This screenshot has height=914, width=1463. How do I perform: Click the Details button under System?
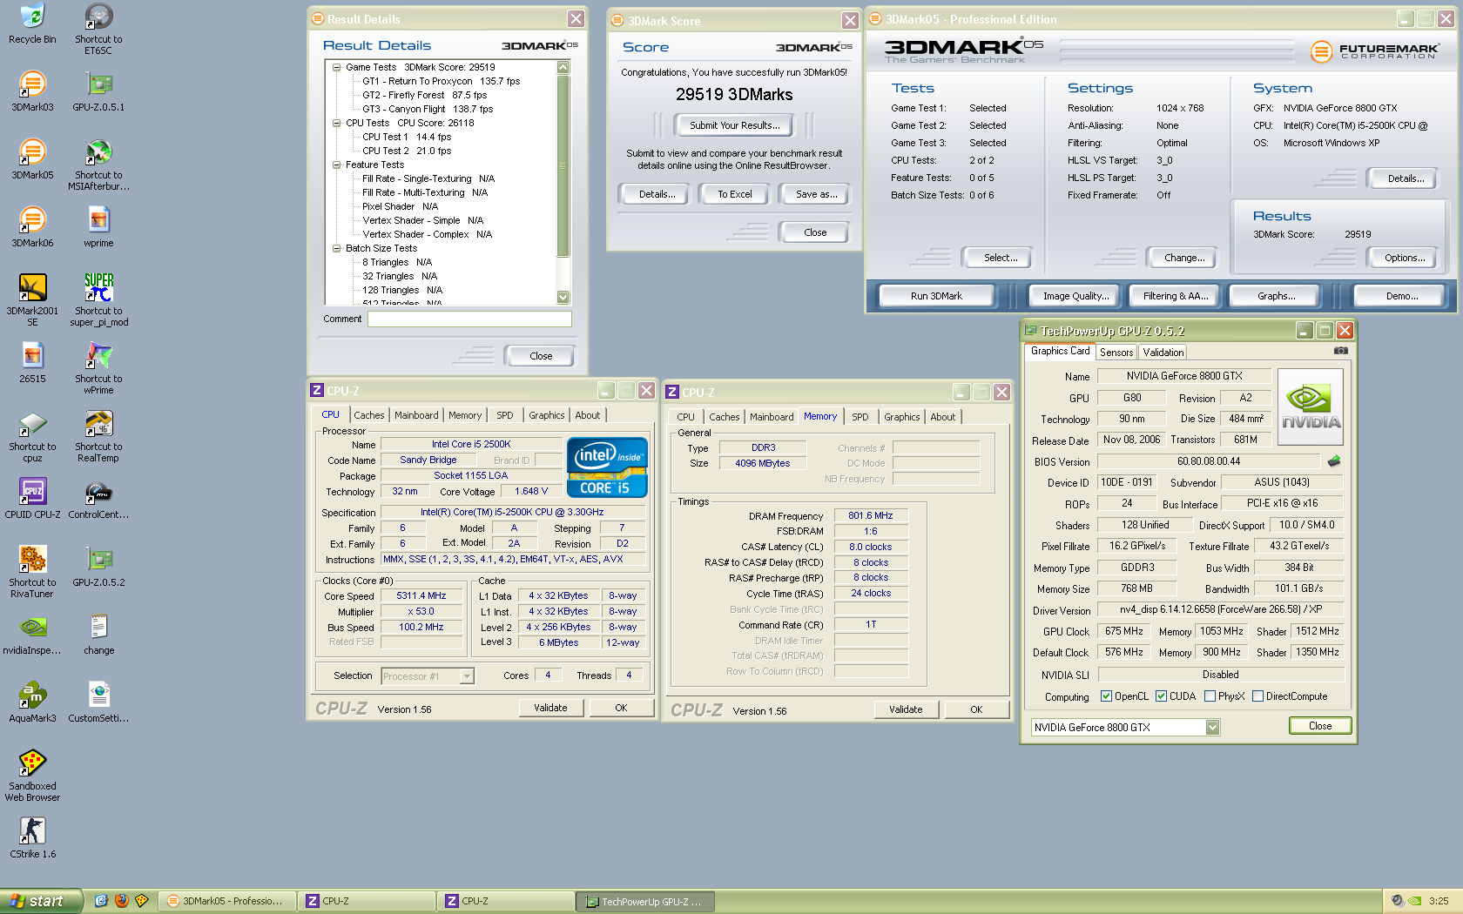[1405, 178]
